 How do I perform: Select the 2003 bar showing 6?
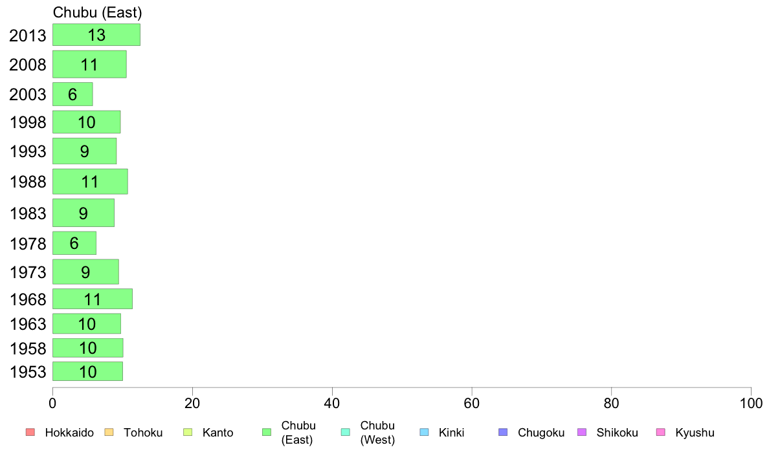(x=72, y=94)
